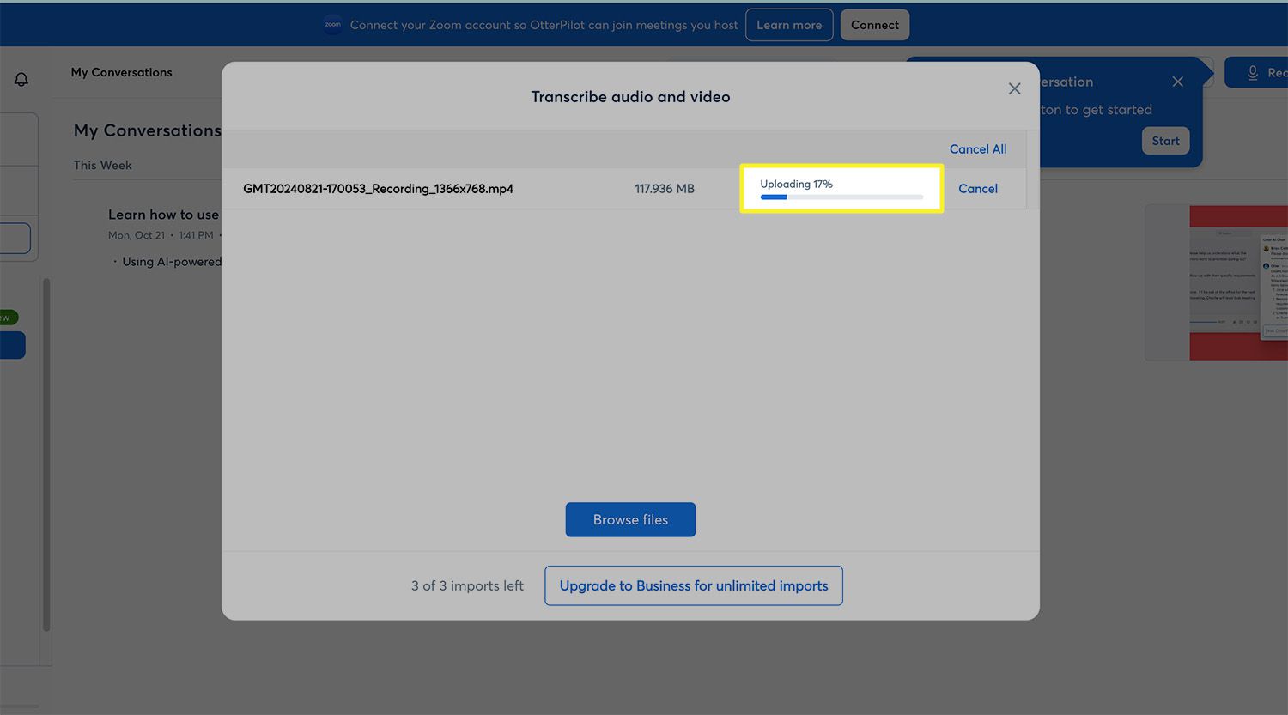Image resolution: width=1288 pixels, height=715 pixels.
Task: Close the Transcribe audio and video dialog
Action: 1014,89
